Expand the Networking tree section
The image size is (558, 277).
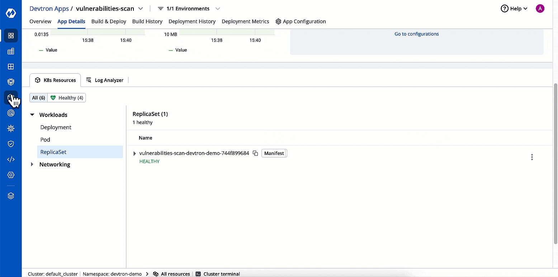(32, 164)
